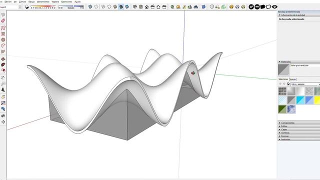Screen dimensions: 320x180
Task: Switch to top view
Action: 140,7
